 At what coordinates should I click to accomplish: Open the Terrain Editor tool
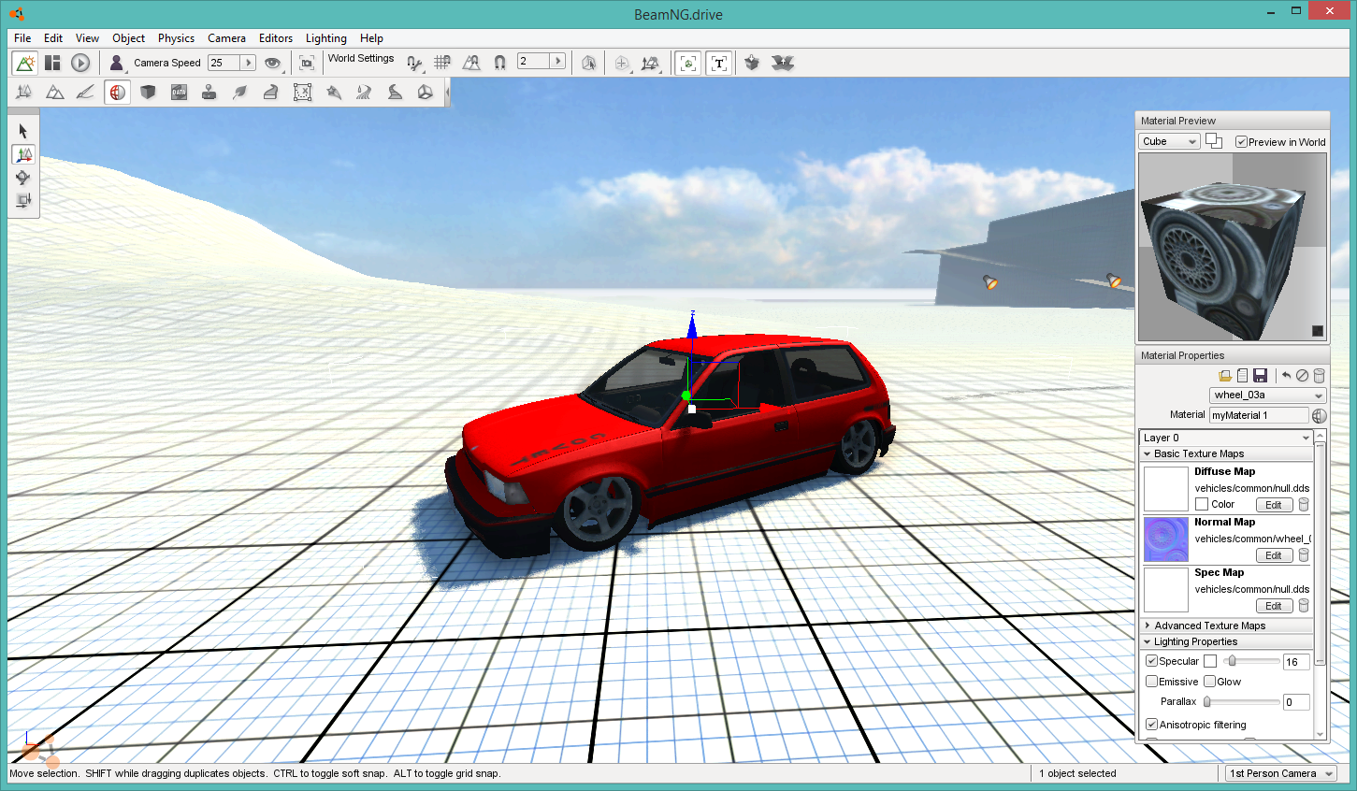coord(55,92)
